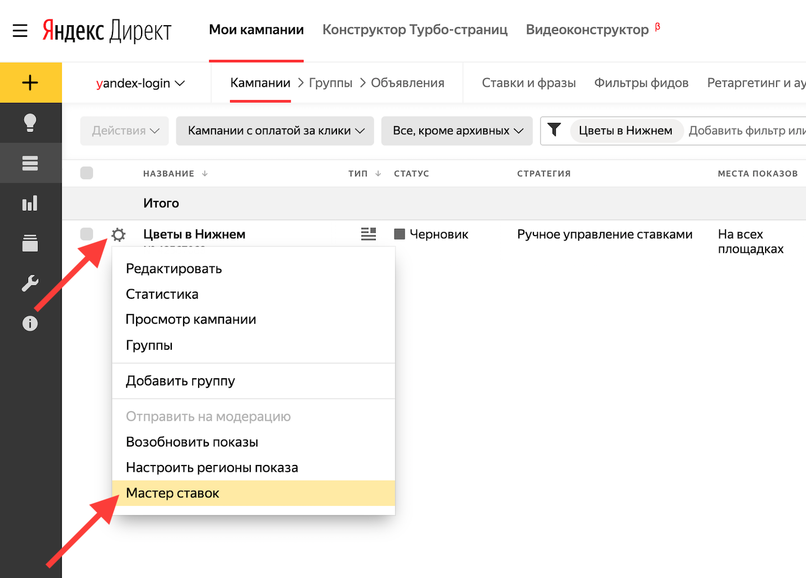The image size is (806, 578).
Task: Open library stack sidebar icon
Action: (x=30, y=243)
